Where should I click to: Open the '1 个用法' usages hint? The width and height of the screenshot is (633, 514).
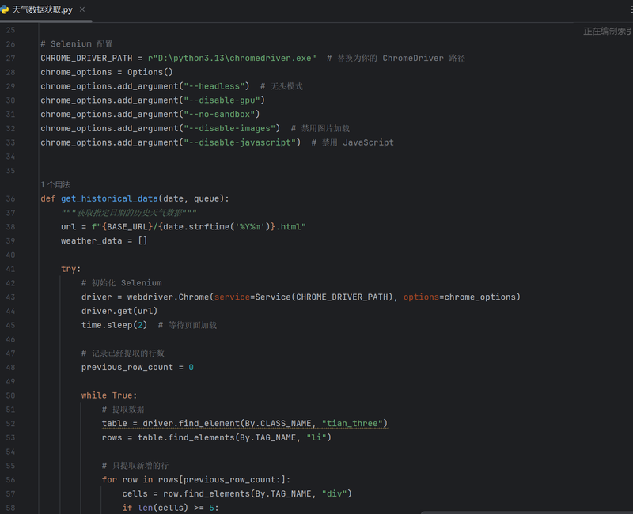coord(55,184)
